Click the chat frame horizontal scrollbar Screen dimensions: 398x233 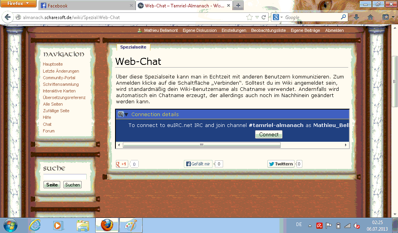(201, 145)
